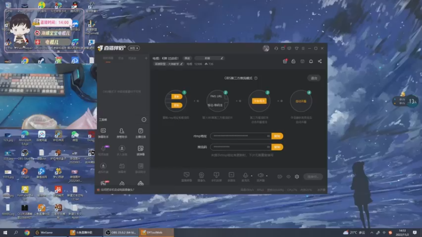Image resolution: width=422 pixels, height=237 pixels.
Task: Open settings gear in bottom bar
Action: (297, 176)
